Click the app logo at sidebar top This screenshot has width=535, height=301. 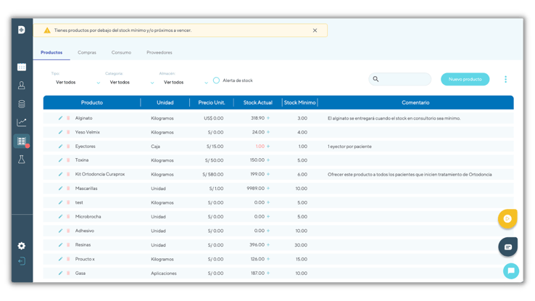pos(22,30)
